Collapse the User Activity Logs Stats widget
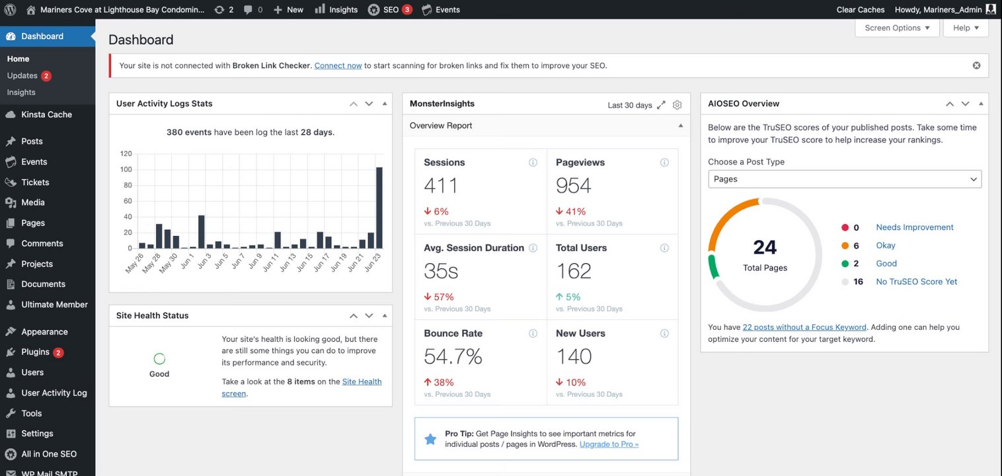This screenshot has height=476, width=1002. pyautogui.click(x=385, y=104)
